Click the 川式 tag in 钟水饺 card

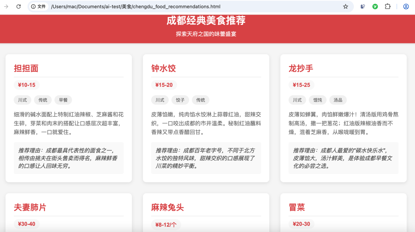(160, 100)
